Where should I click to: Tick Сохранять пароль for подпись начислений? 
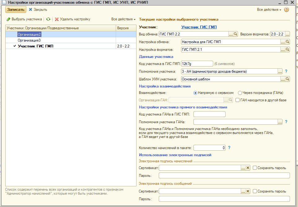[255, 168]
